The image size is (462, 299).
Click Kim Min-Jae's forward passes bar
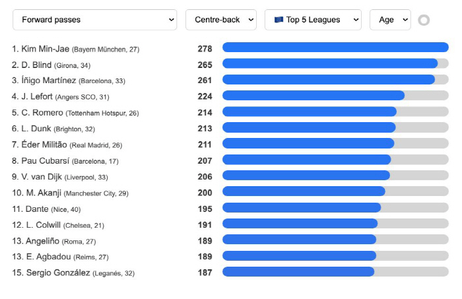click(335, 48)
